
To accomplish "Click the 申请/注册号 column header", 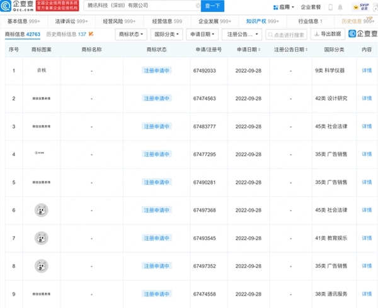I will pos(209,50).
